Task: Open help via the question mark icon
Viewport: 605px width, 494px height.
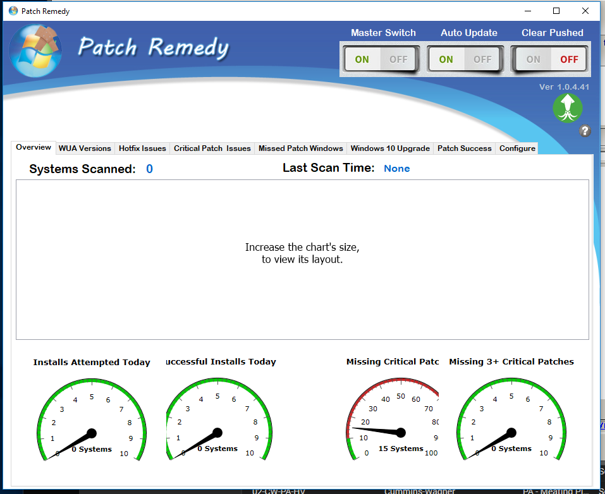Action: pyautogui.click(x=585, y=131)
